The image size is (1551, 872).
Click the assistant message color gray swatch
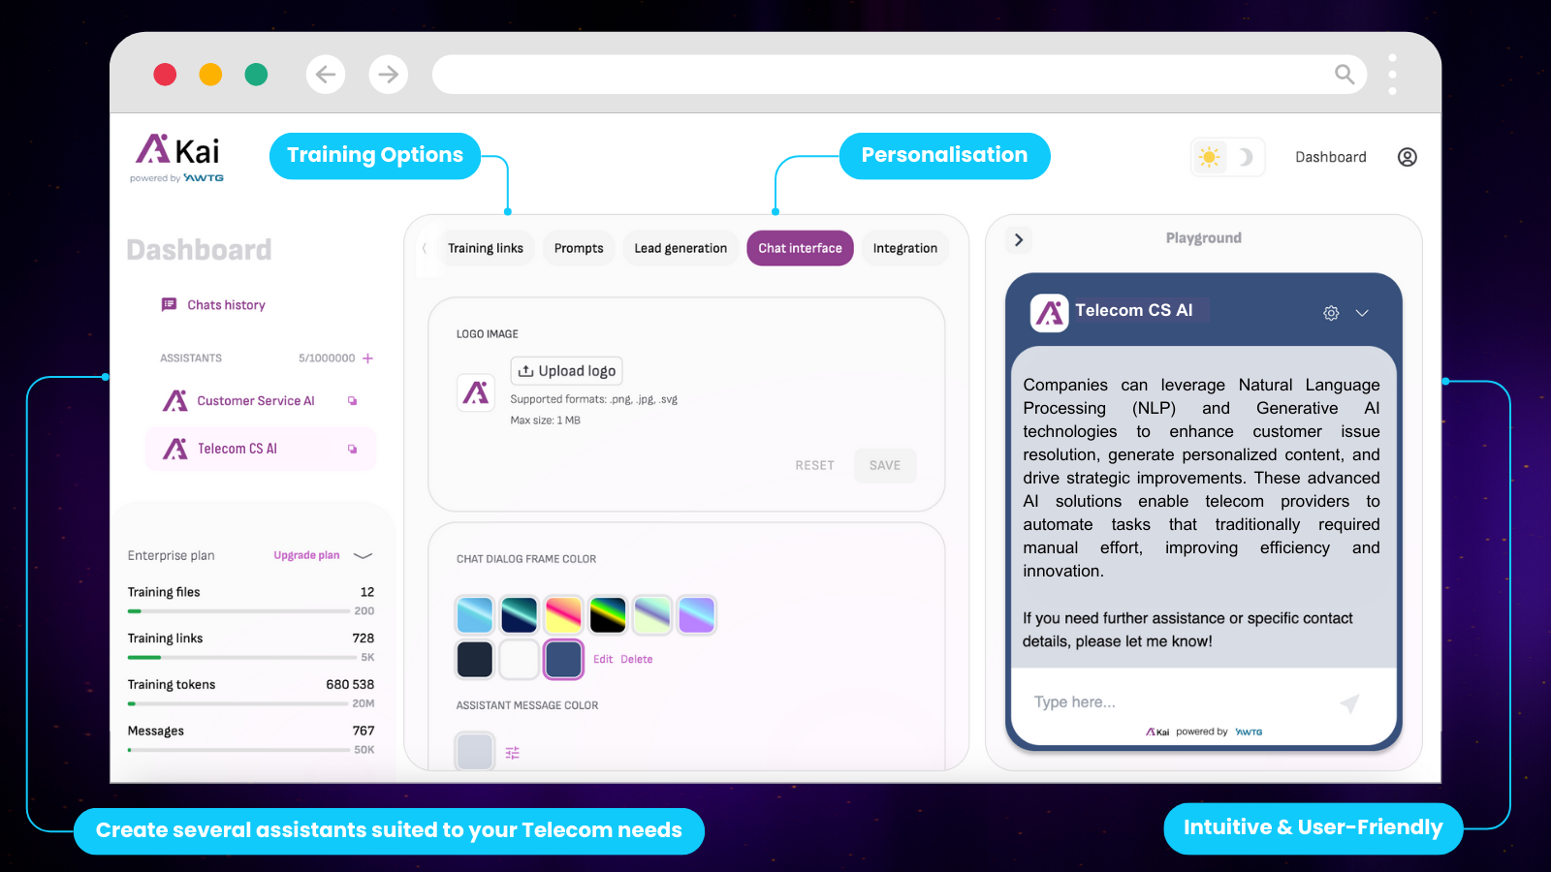coord(475,752)
